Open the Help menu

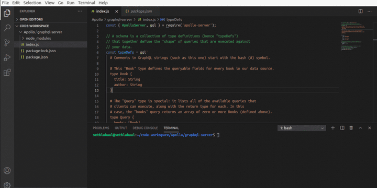103,3
